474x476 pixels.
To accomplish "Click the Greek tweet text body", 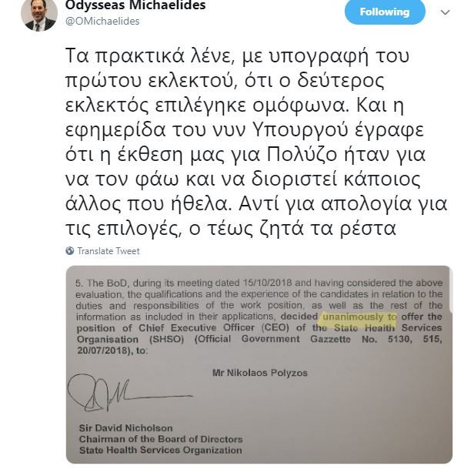I will [256, 142].
